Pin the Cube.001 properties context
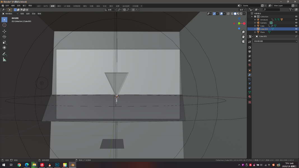Screen dimensions: 299x168 [x=296, y=36]
